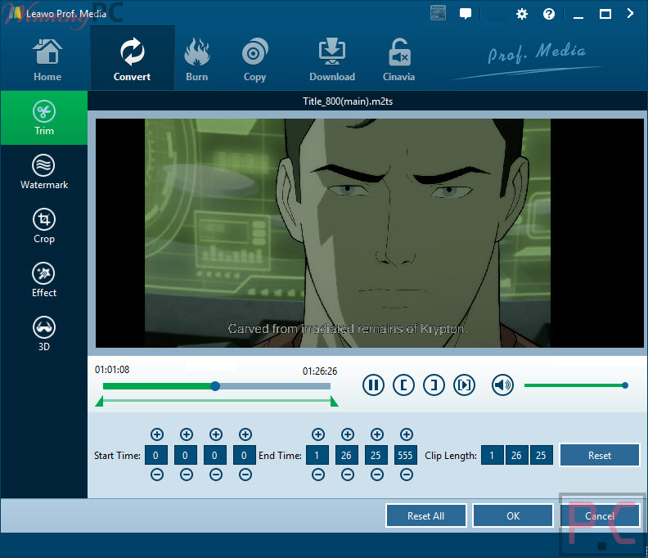Open the Download module
Viewport: 648px width, 558px height.
pyautogui.click(x=332, y=60)
